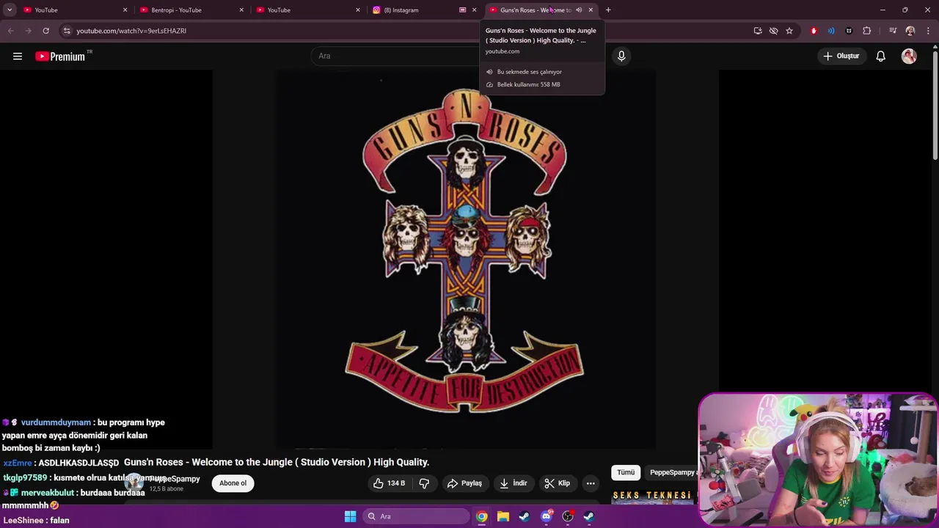
Task: Open OBS Studio from the taskbar
Action: 567,516
